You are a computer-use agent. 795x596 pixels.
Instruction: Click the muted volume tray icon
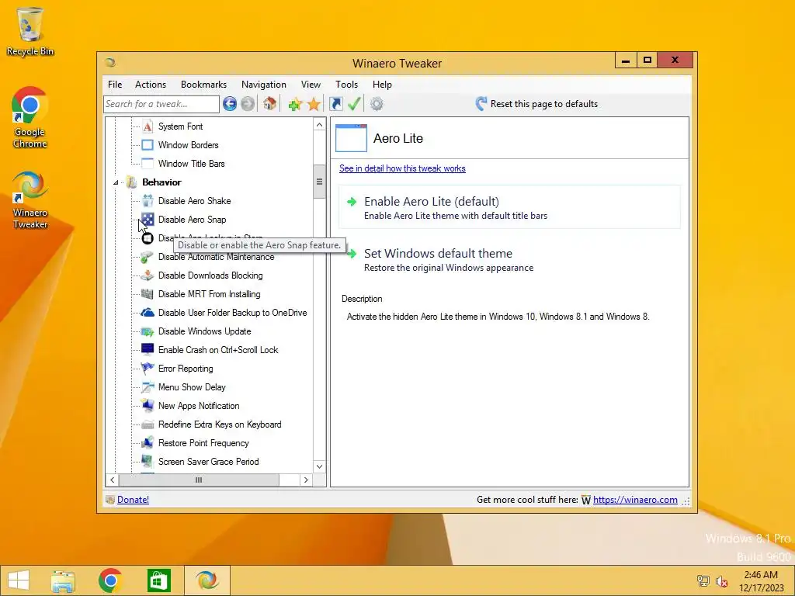pyautogui.click(x=721, y=581)
